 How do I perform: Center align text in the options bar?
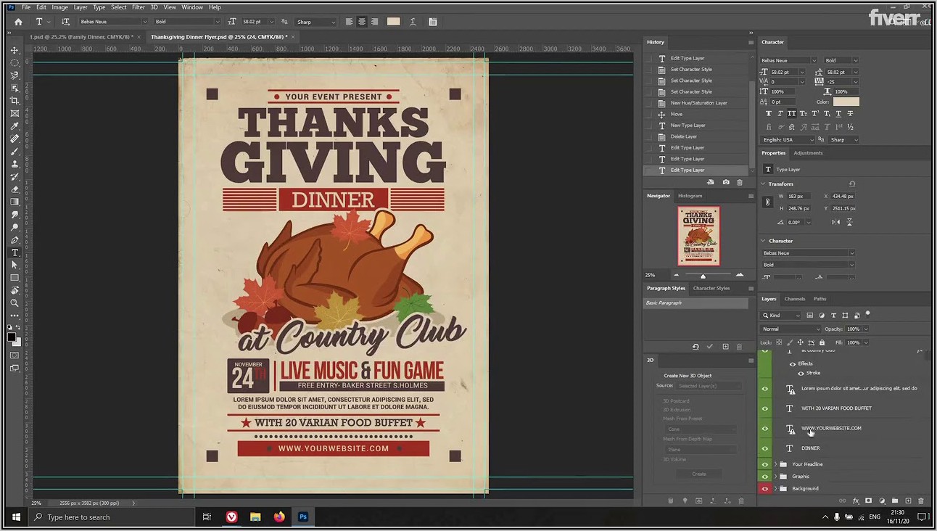362,22
